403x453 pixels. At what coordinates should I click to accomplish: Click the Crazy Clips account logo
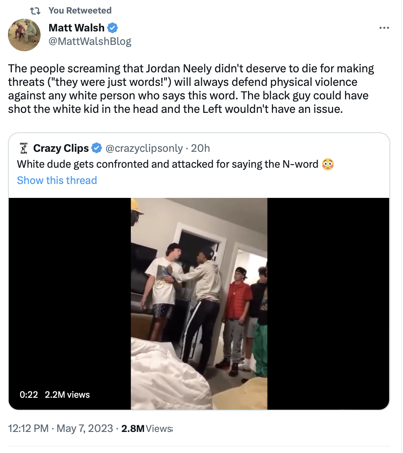24,148
